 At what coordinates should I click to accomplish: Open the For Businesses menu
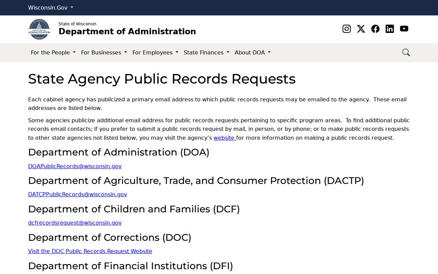(104, 52)
